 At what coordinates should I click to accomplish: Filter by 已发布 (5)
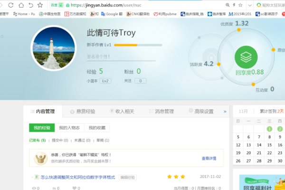point(38,141)
